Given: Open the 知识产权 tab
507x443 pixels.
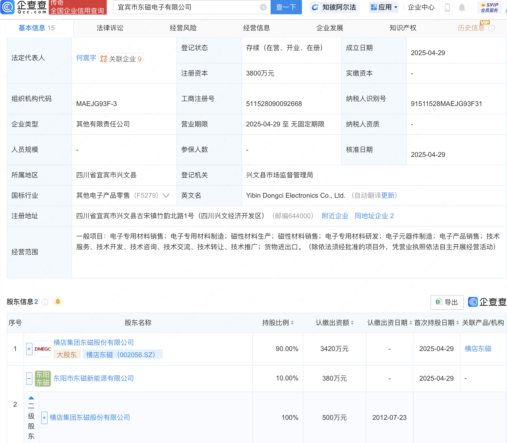Looking at the screenshot, I should 403,28.
